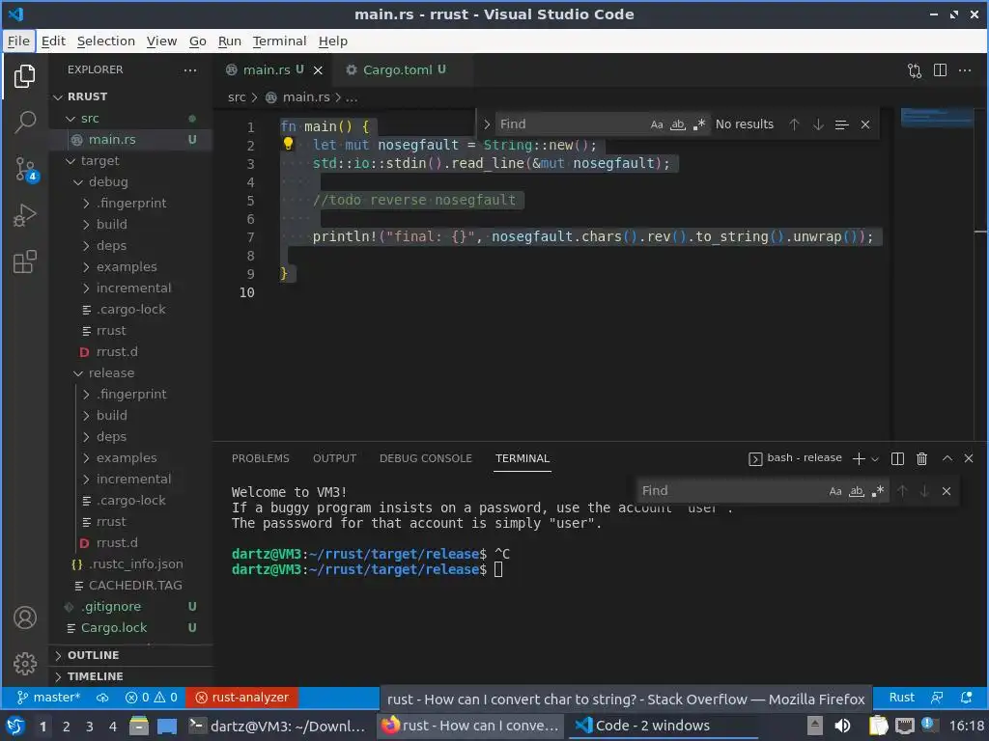Expand the OUTLINE section
The width and height of the screenshot is (989, 741).
(130, 655)
